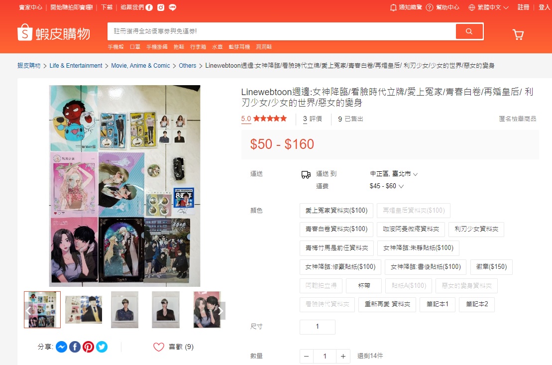Click the heart like icon

coord(159,347)
